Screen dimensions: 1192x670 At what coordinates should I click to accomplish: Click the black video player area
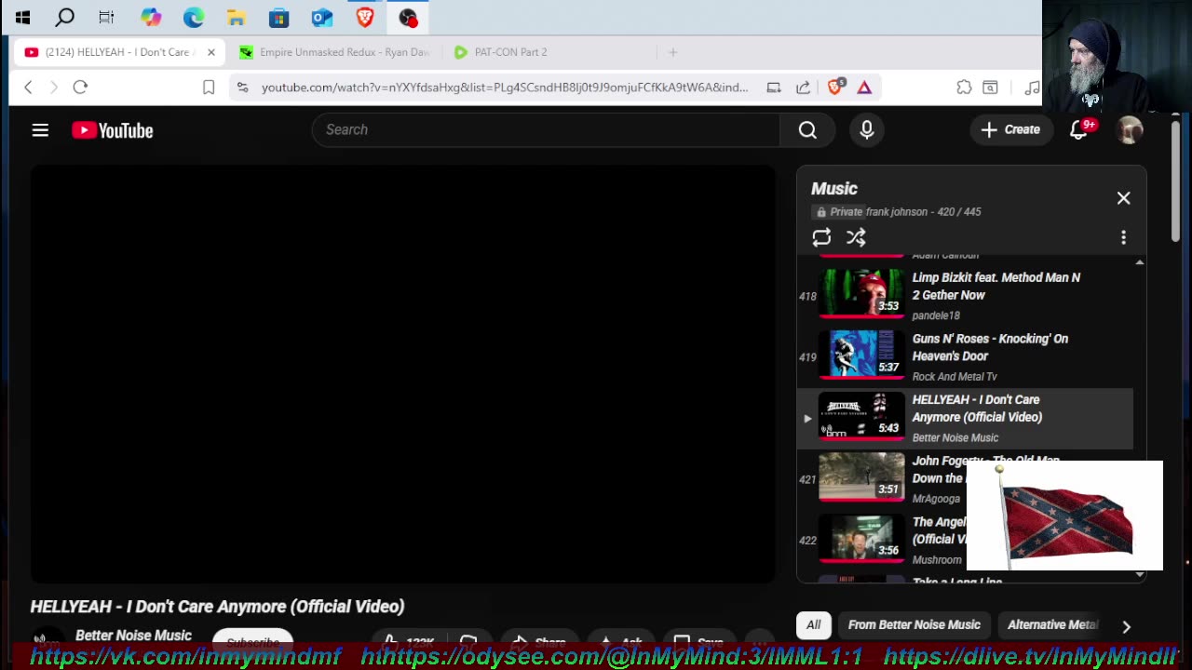(402, 374)
